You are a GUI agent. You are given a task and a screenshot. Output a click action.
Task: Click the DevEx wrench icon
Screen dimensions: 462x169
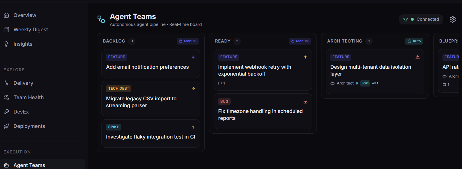coord(6,112)
